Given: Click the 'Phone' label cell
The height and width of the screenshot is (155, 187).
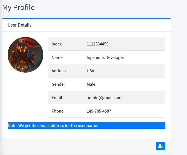Looking at the screenshot, I should click(x=66, y=111).
